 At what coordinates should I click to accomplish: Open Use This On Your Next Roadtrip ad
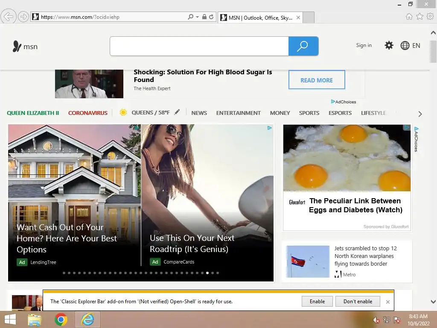pyautogui.click(x=192, y=243)
